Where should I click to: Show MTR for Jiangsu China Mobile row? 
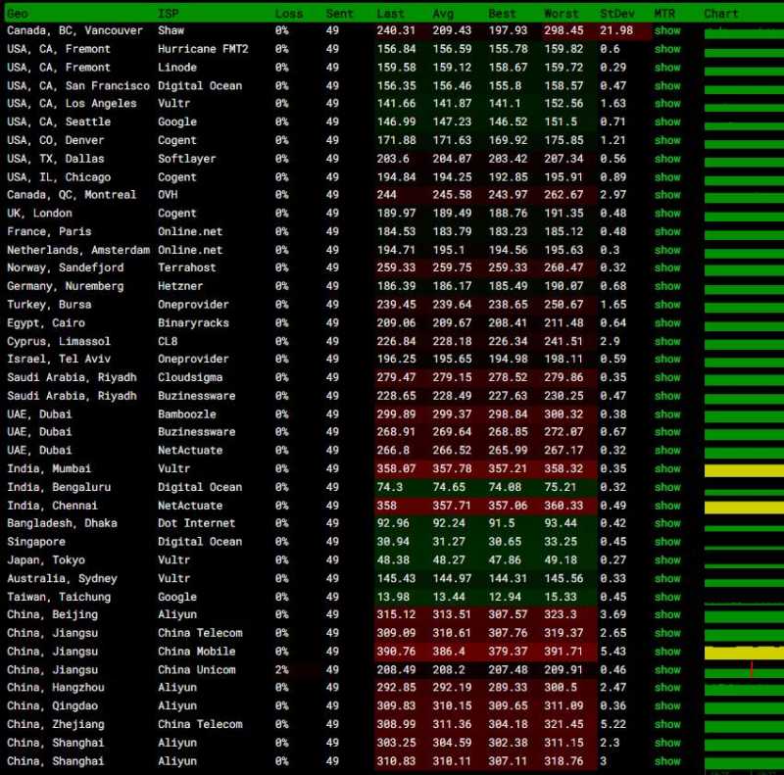(667, 652)
